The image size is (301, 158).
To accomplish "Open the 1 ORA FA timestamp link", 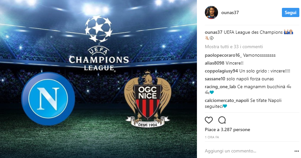I will pos(212,137).
